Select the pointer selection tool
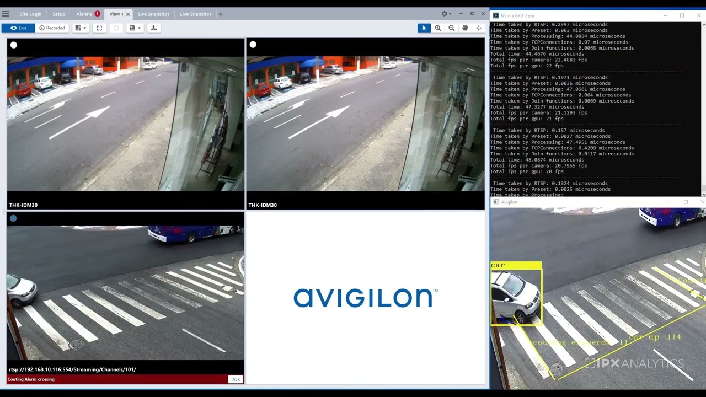 [x=424, y=28]
